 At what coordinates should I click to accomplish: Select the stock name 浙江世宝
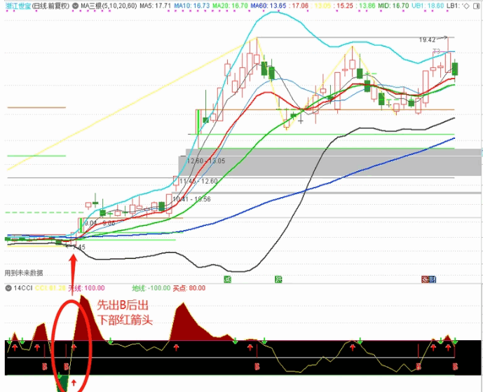[x=18, y=6]
